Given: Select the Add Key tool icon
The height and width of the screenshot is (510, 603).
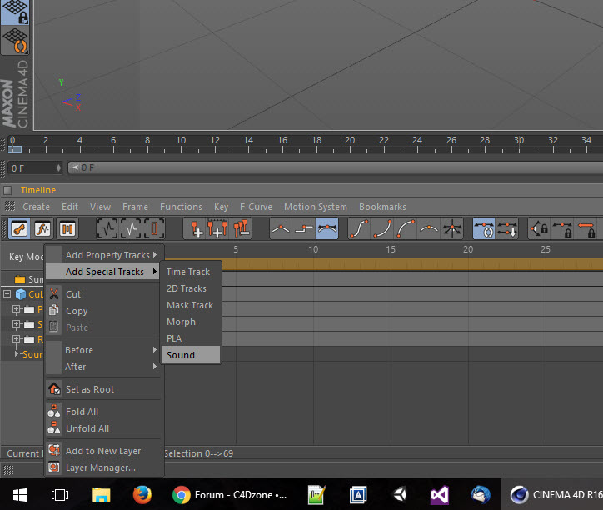Looking at the screenshot, I should [x=196, y=228].
